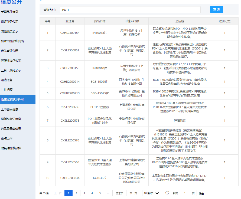Open 上市药品信息 in the sidebar
This screenshot has width=241, height=199.
click(x=9, y=109)
